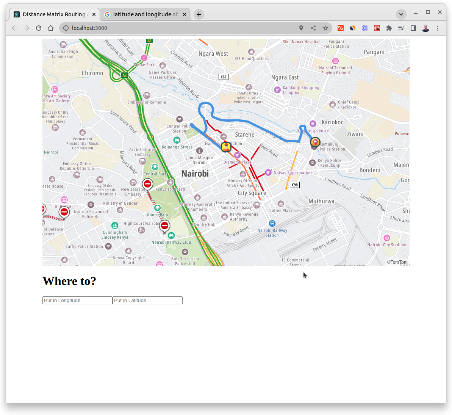452x415 pixels.
Task: Click the Nairobi Technical Playing Ground icon
Action: coord(335,61)
